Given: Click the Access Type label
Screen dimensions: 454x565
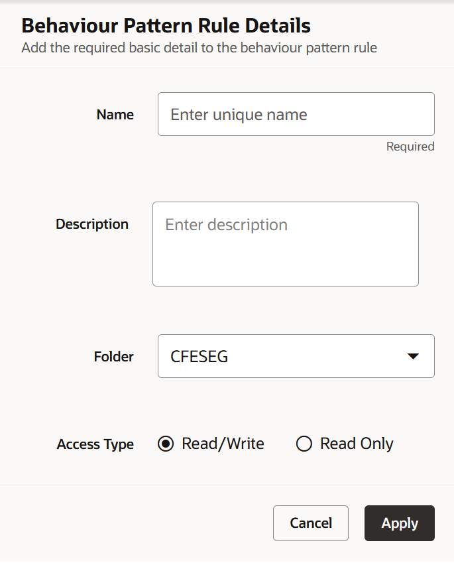Looking at the screenshot, I should click(x=95, y=444).
